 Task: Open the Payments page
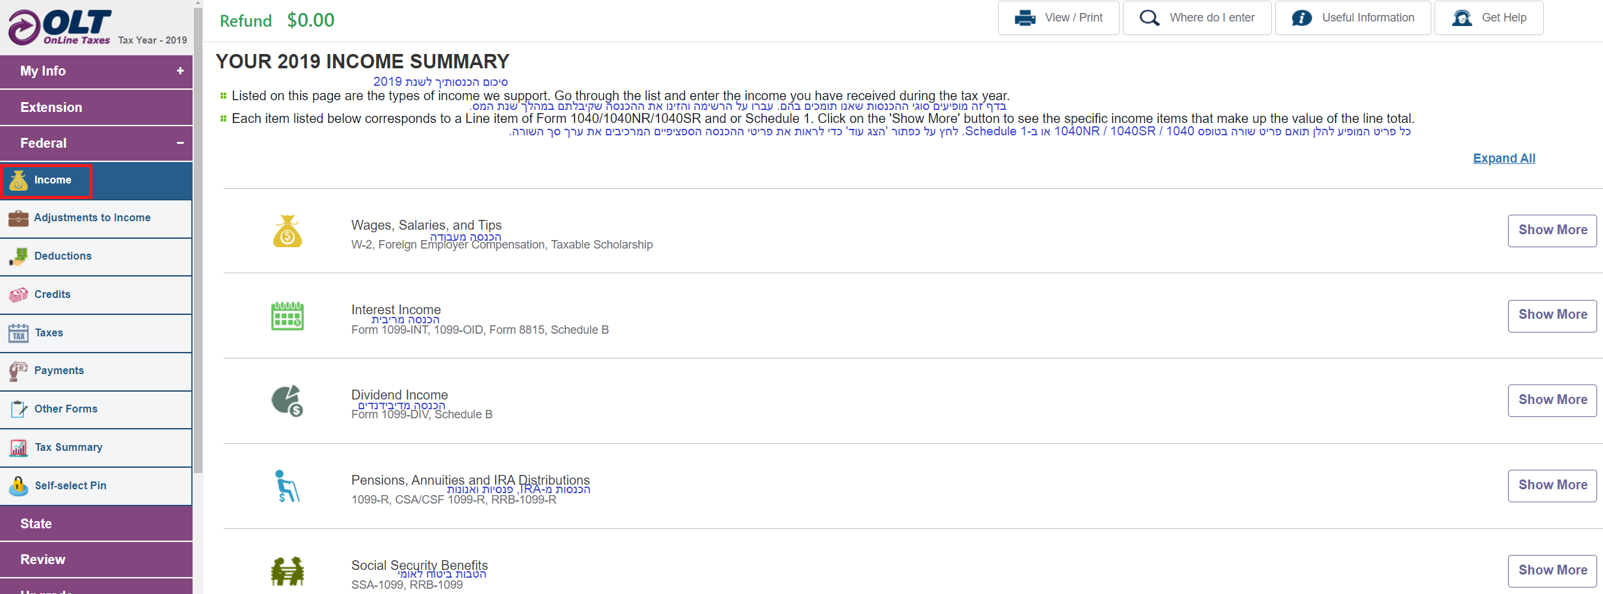coord(96,371)
